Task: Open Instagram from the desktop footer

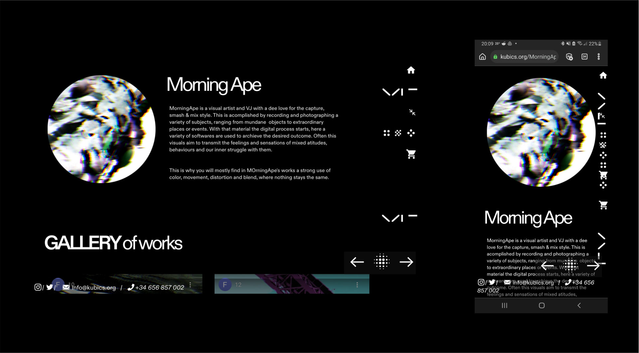Action: point(38,287)
